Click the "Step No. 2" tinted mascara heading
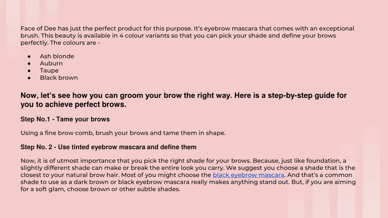The image size is (388, 218). (108, 147)
